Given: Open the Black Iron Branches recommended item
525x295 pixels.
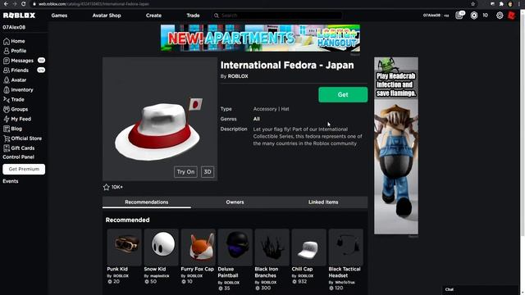Looking at the screenshot, I should [272, 260].
